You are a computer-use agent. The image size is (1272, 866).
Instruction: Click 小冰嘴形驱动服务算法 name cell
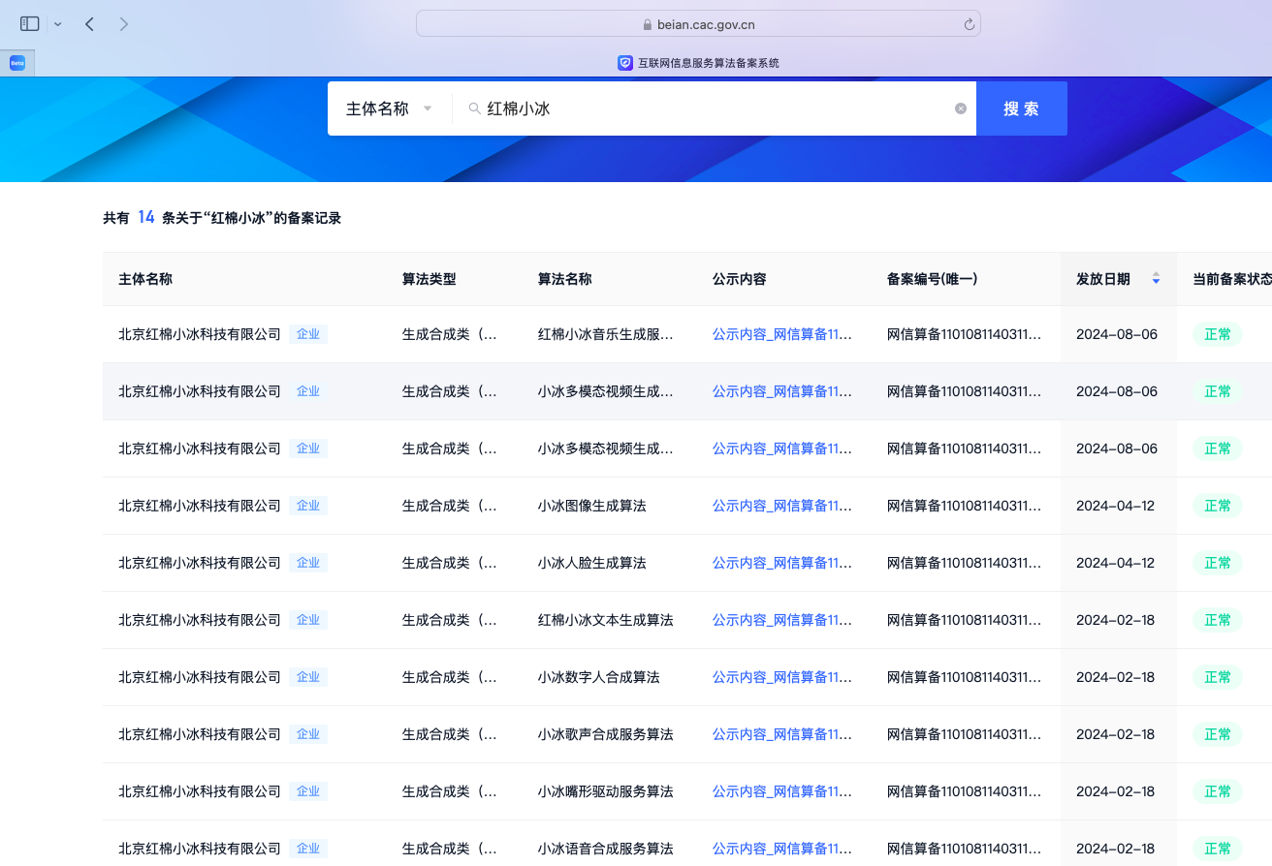(606, 791)
